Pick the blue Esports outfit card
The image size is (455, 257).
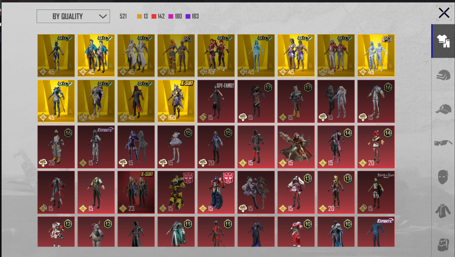click(x=376, y=232)
